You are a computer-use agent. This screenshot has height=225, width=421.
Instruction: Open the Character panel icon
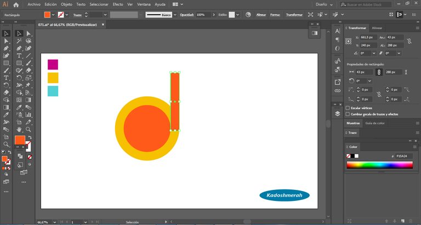338,31
